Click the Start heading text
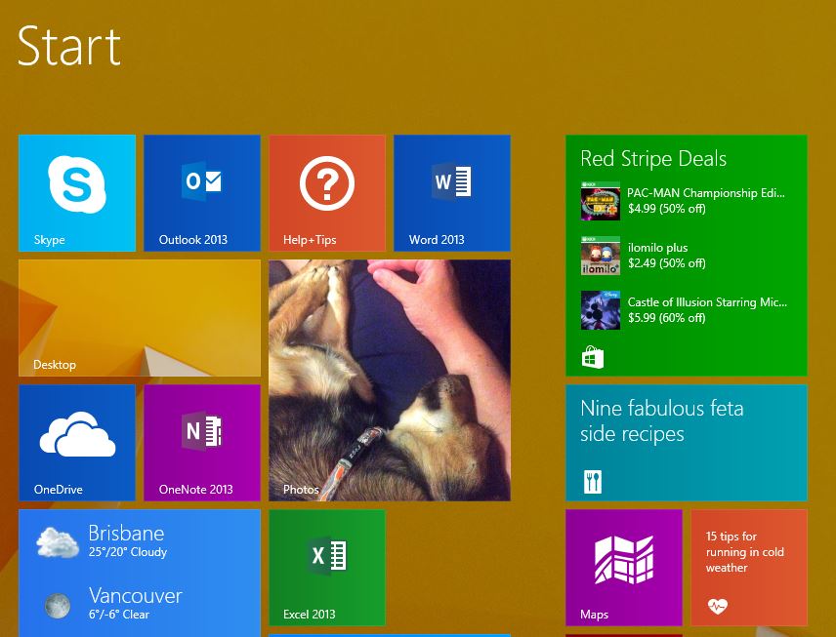This screenshot has height=637, width=836. tap(69, 48)
